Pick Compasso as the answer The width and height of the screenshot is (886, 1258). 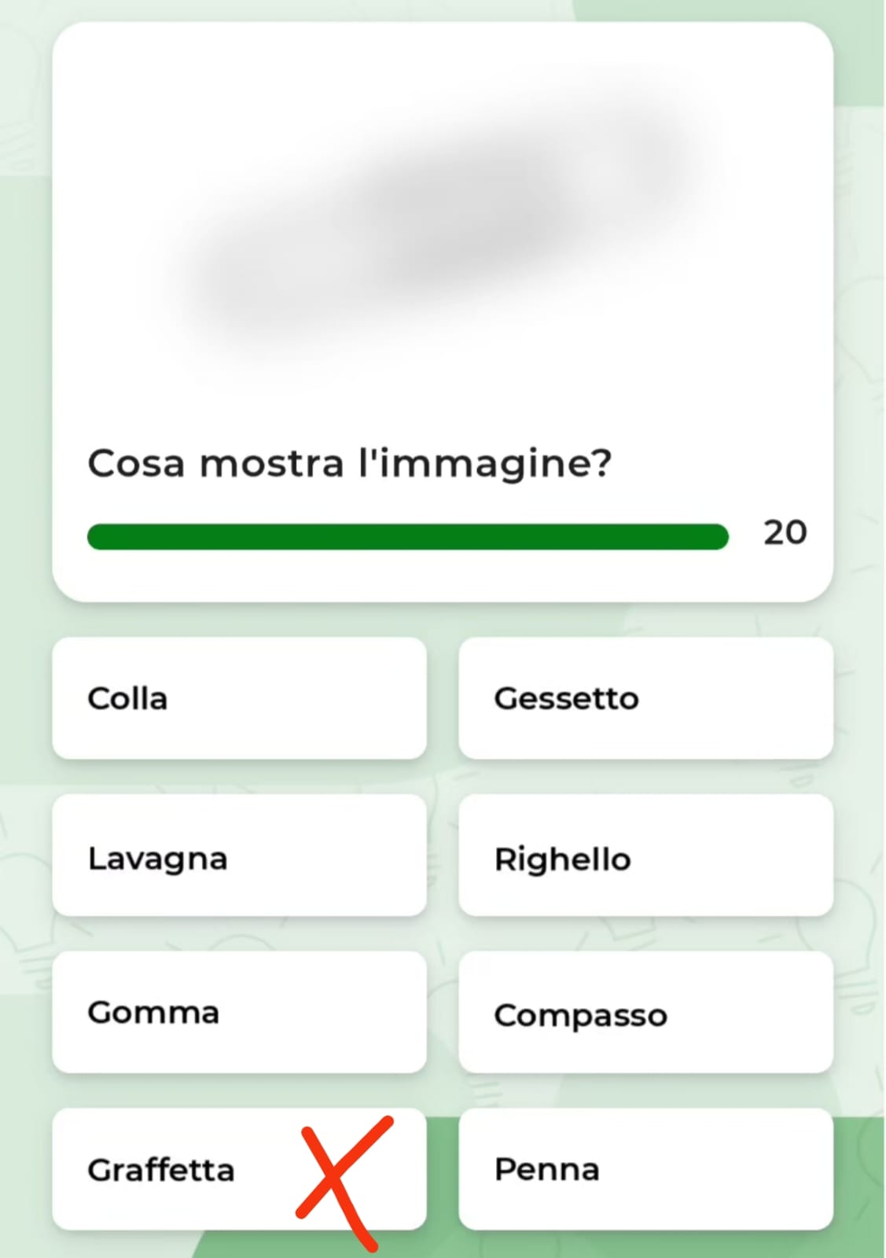[x=645, y=1013]
